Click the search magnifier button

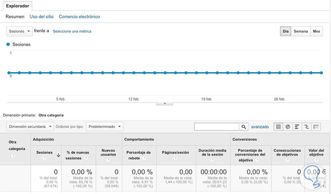(243, 127)
